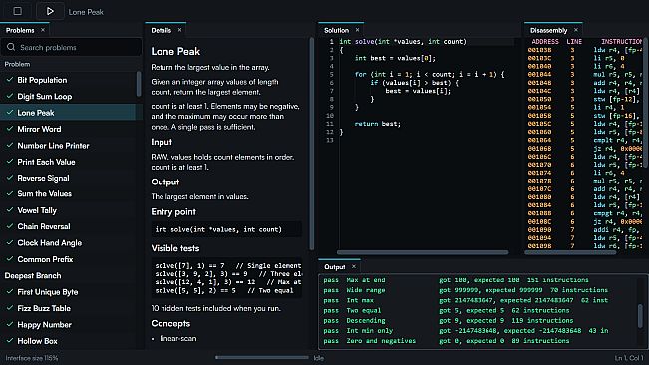Click checkmark icon beside Mirror Word
Image resolution: width=649 pixels, height=365 pixels.
click(10, 129)
